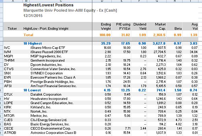
Task: Click 'MGP Ingredients, Inc.' cell
Action: click(46, 56)
